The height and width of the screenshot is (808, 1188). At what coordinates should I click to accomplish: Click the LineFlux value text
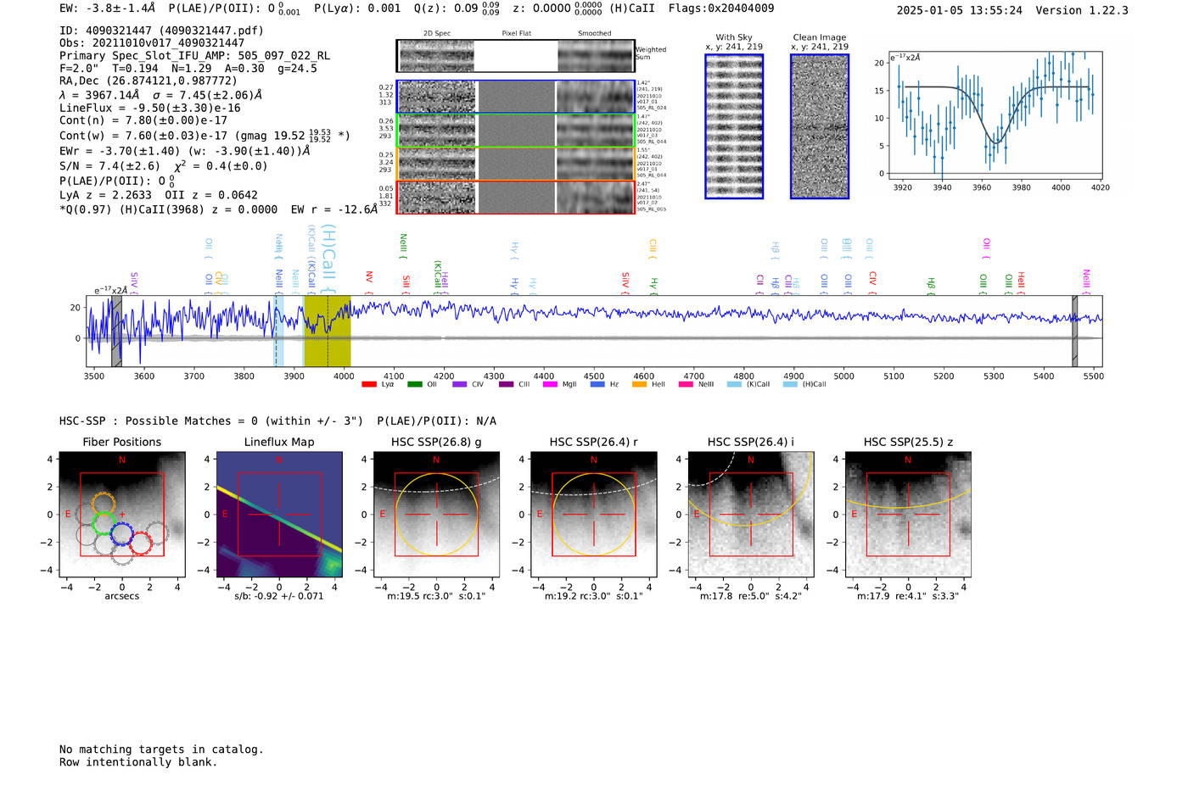[x=150, y=108]
